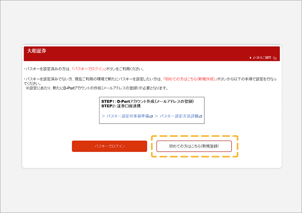Click the triangle arrow before よくあるご質問
This screenshot has height=213, width=302.
point(251,58)
